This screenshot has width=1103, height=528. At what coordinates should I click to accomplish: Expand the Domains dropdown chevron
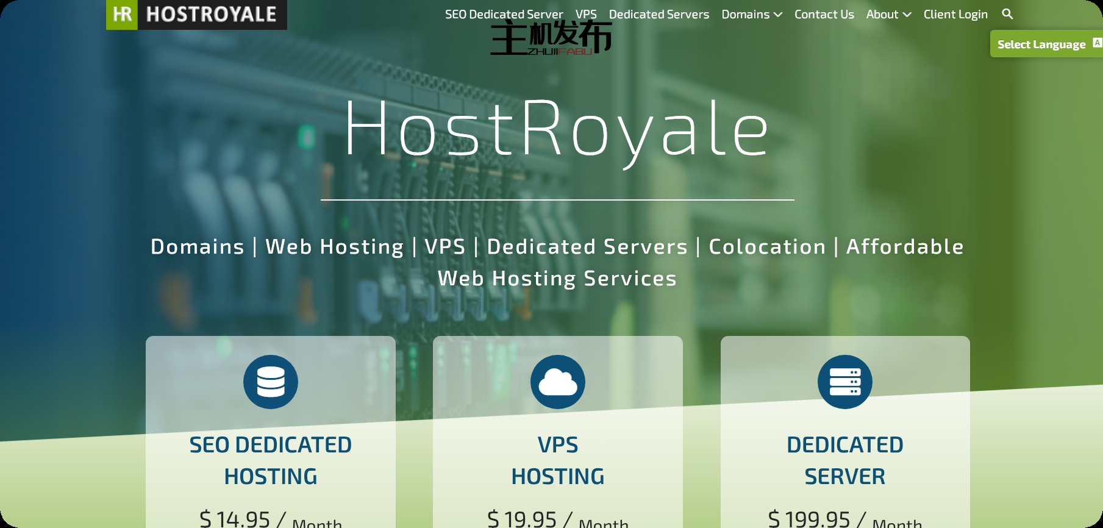778,15
